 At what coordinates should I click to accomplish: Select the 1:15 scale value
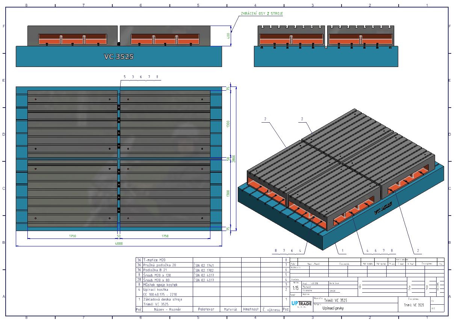pos(296,288)
